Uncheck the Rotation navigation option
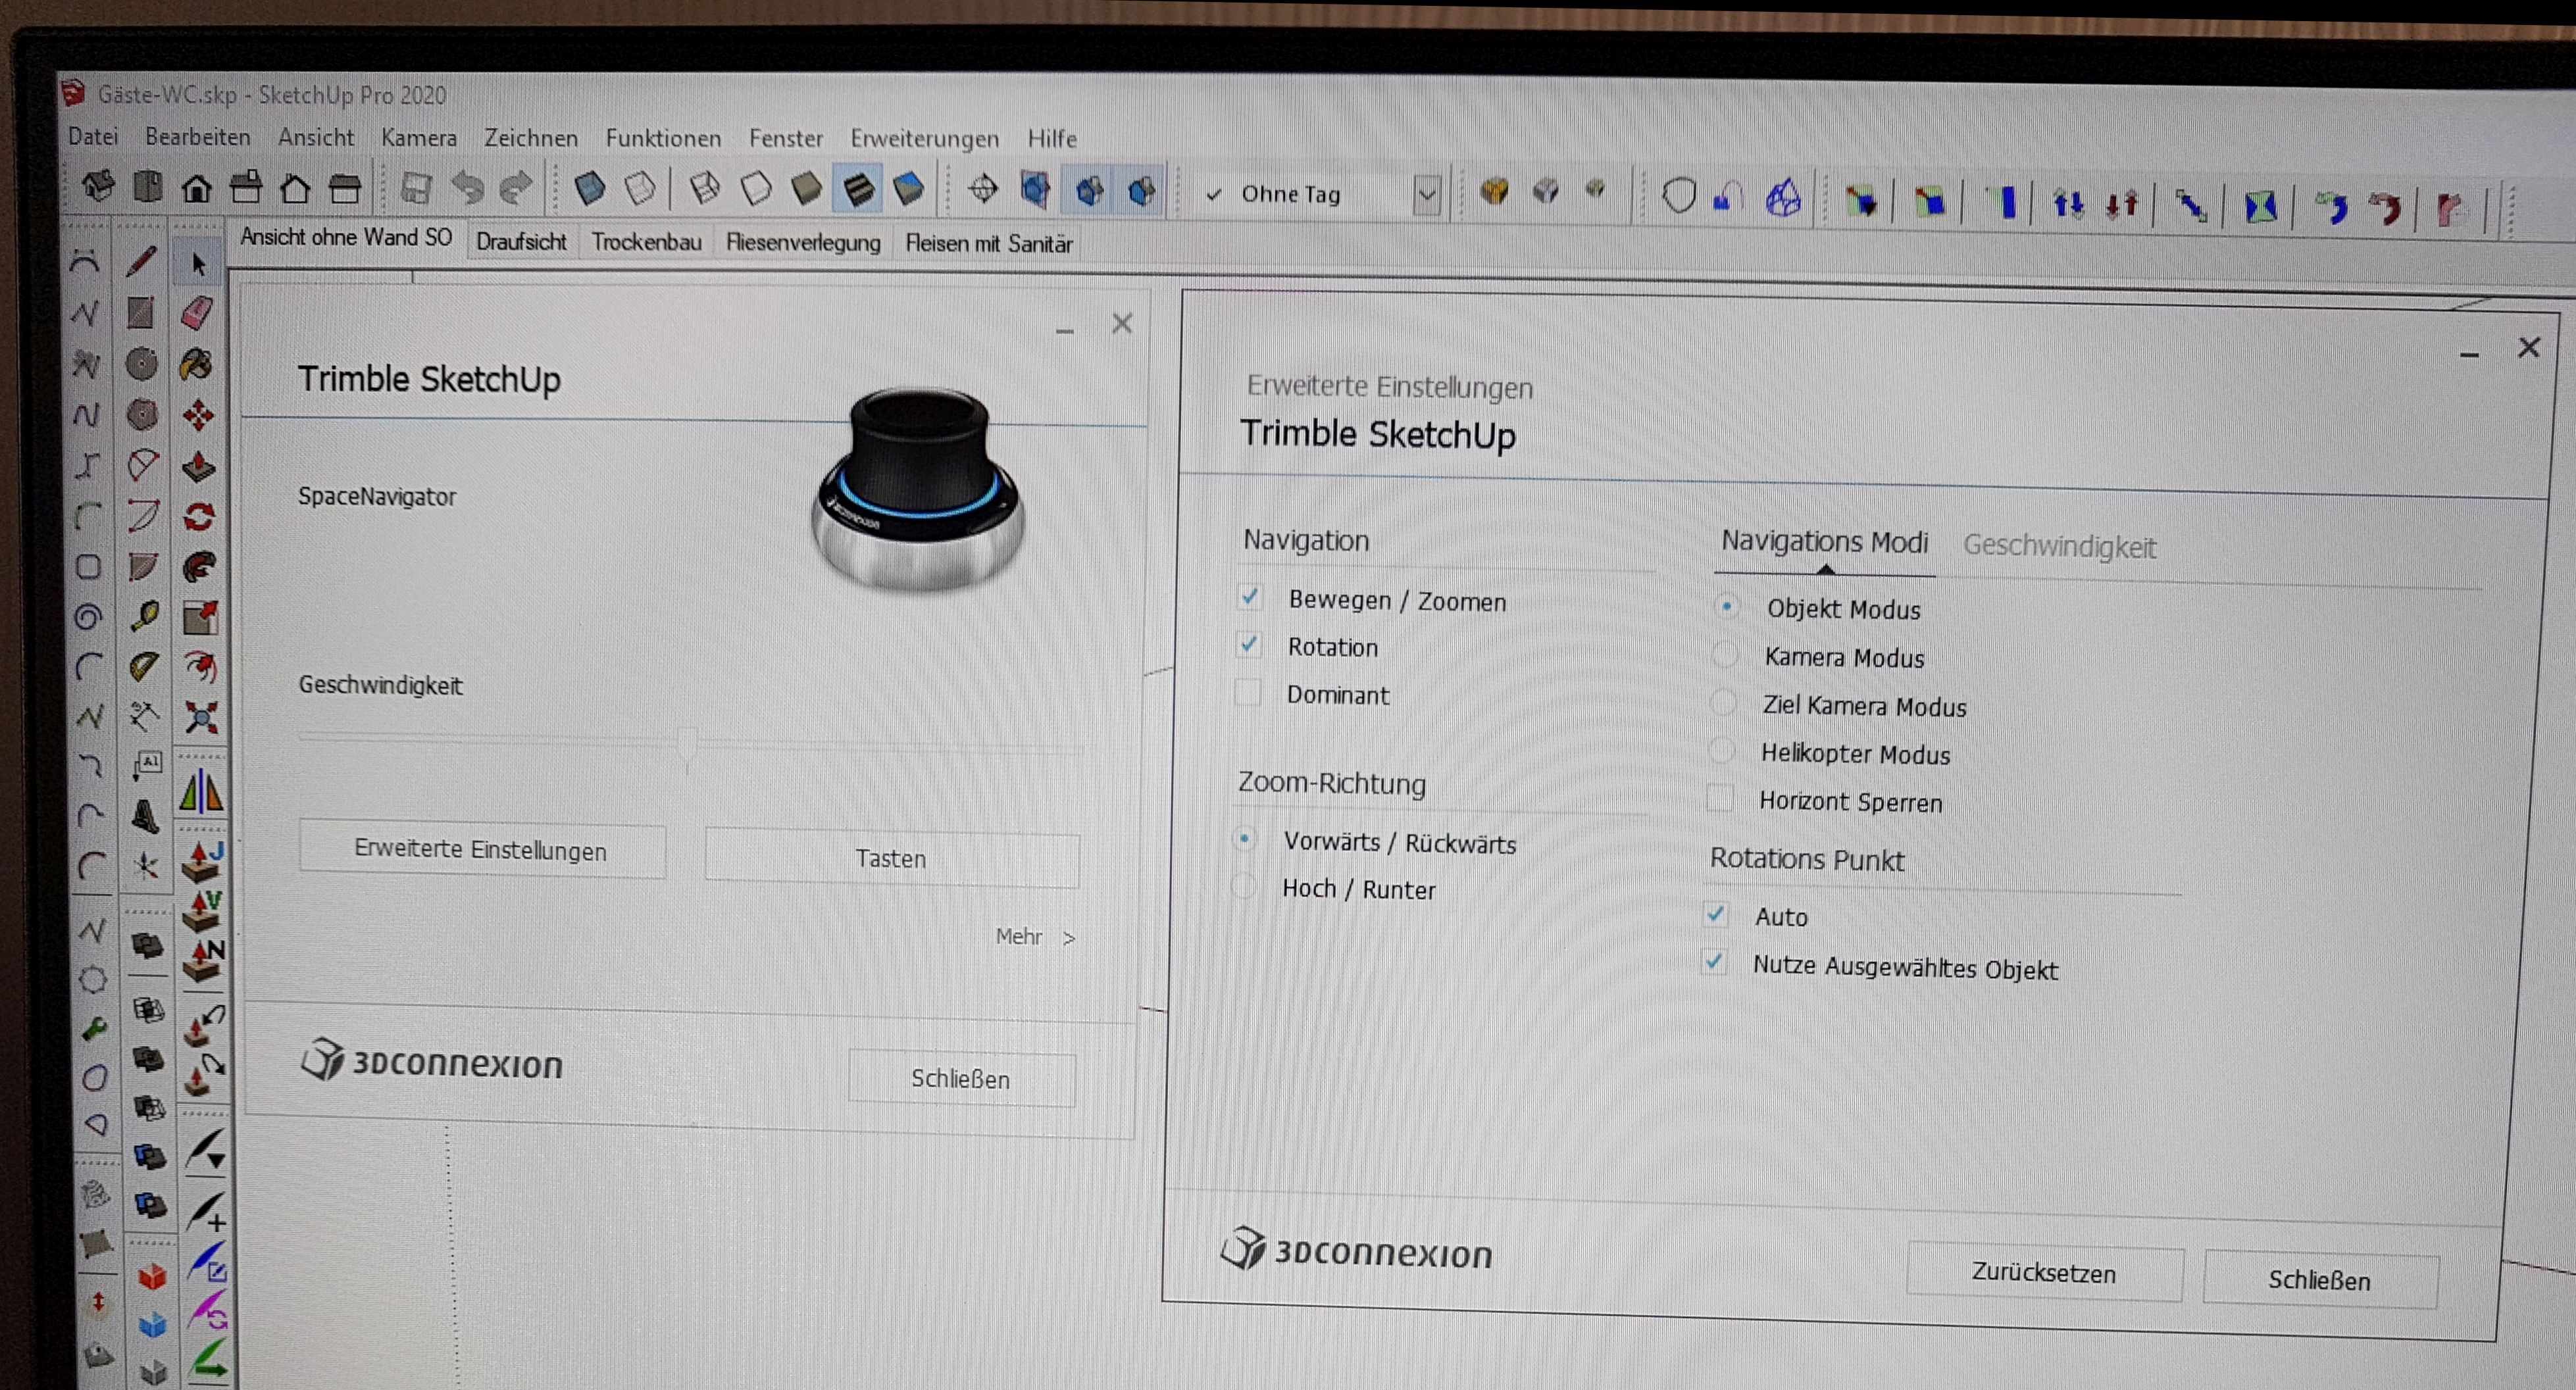Screen dimensions: 2576x1390 pos(1249,644)
